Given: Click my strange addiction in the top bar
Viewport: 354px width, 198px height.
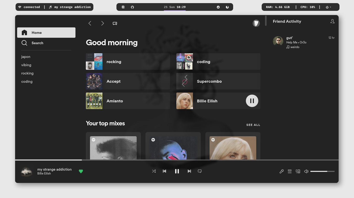Looking at the screenshot, I should coord(73,7).
